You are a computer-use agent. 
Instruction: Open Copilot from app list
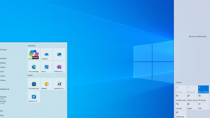point(2,76)
